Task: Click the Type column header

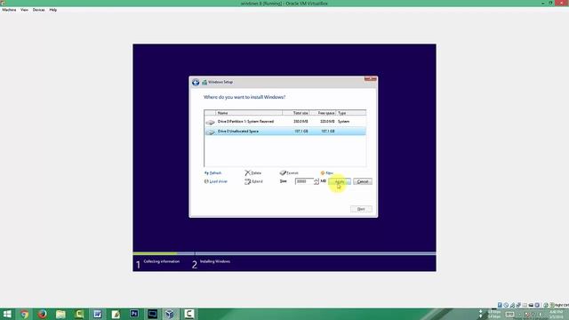Action: tap(351, 113)
